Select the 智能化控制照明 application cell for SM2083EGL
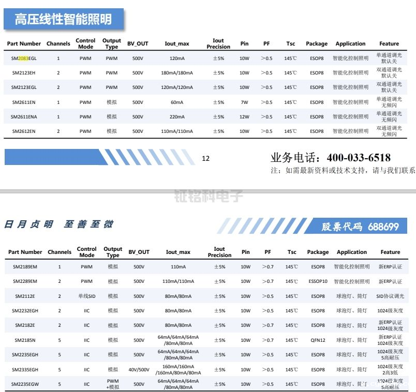This screenshot has height=392, width=416. (351, 58)
